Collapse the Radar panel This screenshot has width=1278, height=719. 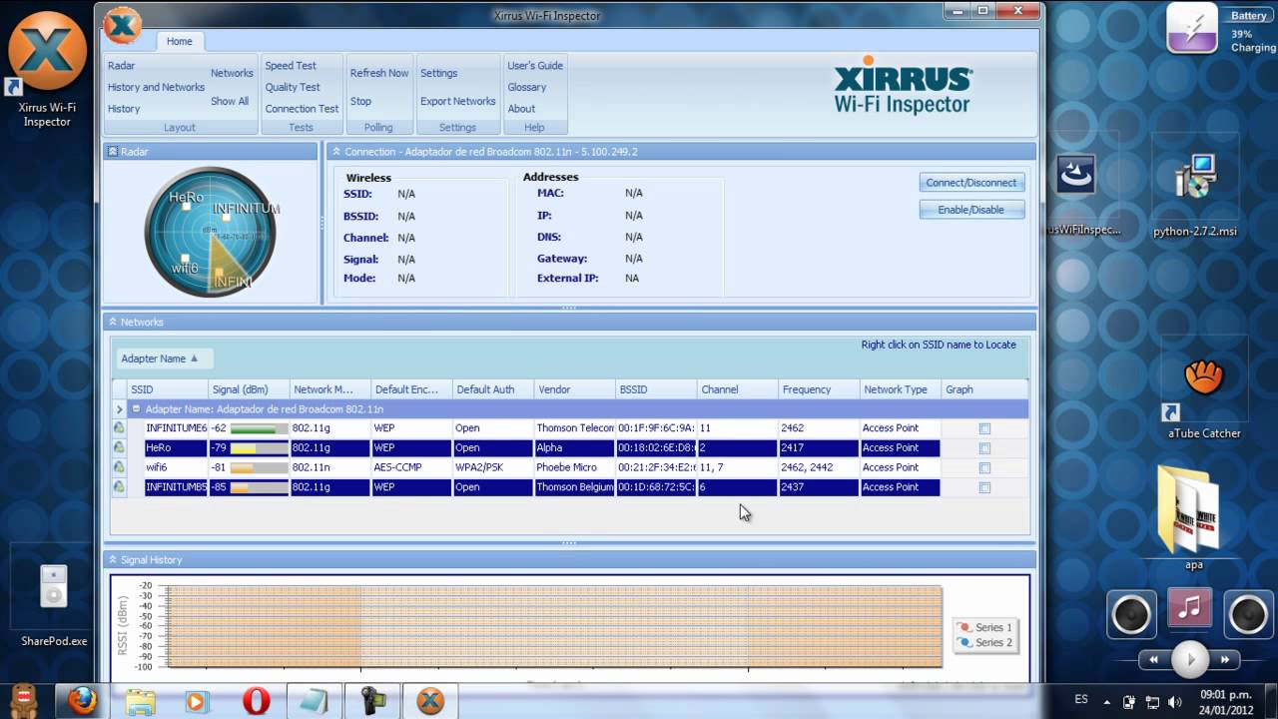tap(113, 152)
